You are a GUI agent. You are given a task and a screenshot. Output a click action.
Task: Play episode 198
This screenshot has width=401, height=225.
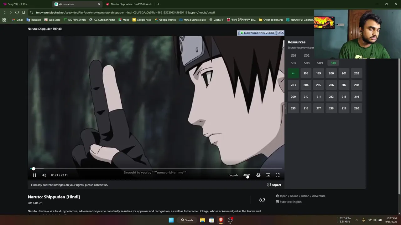click(x=306, y=73)
